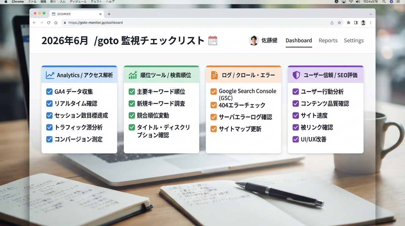Uncheck トラフィック源分析
This screenshot has width=405, height=226.
(x=49, y=127)
